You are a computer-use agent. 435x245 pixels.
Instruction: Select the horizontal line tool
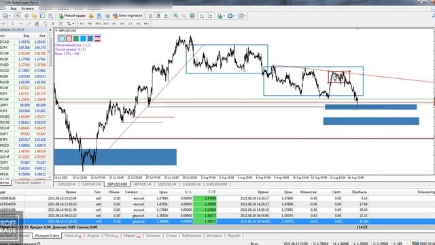pos(20,24)
